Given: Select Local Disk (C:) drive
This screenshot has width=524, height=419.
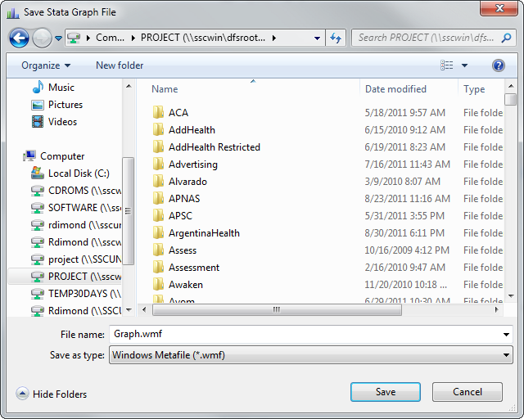Looking at the screenshot, I should 79,173.
